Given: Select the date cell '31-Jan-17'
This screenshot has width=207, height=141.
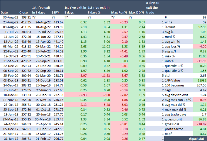Looking at the screenshot, I should click(11, 139).
